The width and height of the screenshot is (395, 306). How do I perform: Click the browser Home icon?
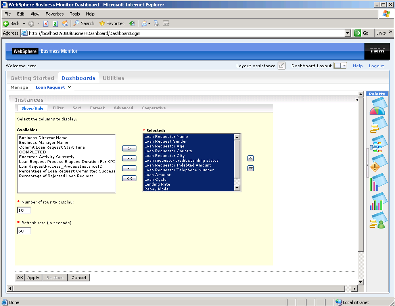[x=65, y=23]
